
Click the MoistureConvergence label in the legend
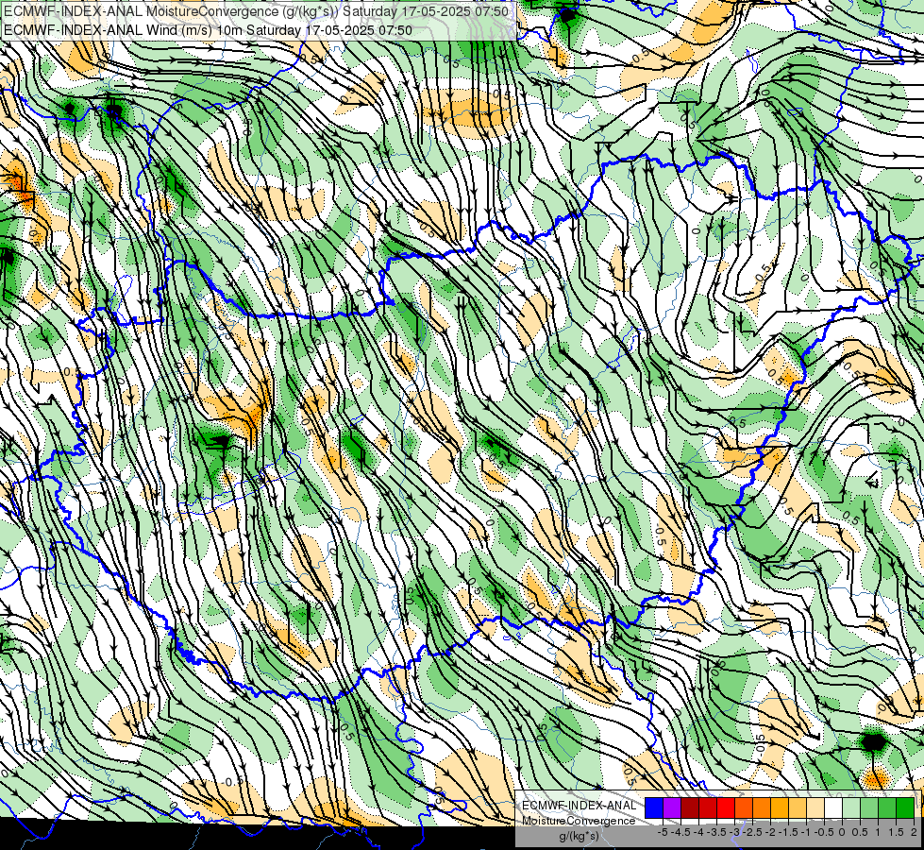[x=580, y=821]
